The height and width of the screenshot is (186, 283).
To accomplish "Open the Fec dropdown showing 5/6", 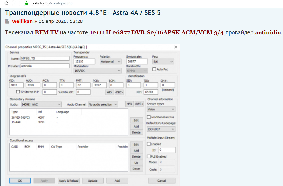I will [x=163, y=62].
